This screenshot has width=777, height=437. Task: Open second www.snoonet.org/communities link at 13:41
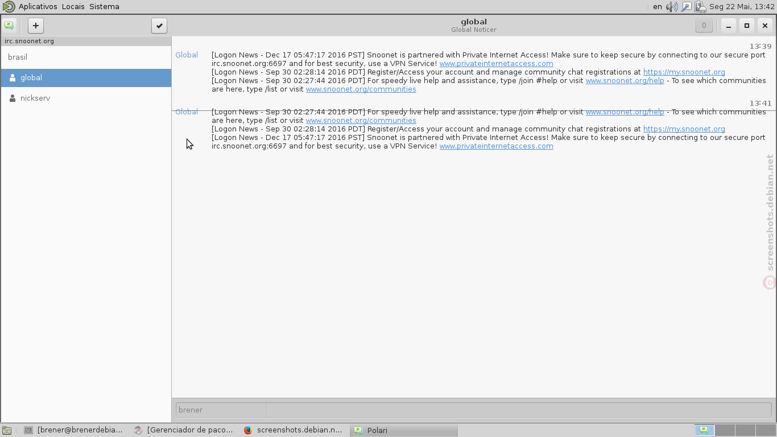pyautogui.click(x=361, y=121)
